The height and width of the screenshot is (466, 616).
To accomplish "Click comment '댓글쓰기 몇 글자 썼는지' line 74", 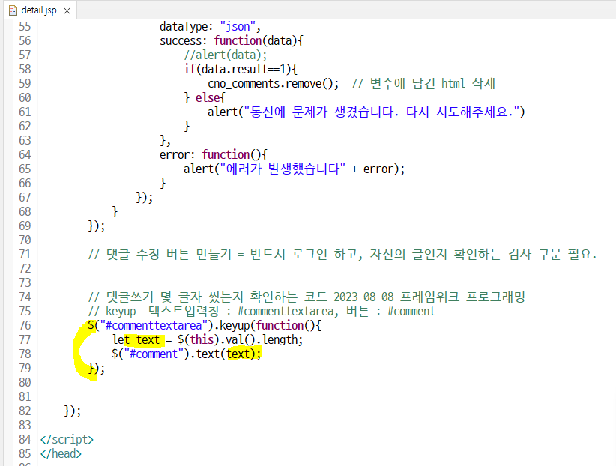I will [307, 297].
